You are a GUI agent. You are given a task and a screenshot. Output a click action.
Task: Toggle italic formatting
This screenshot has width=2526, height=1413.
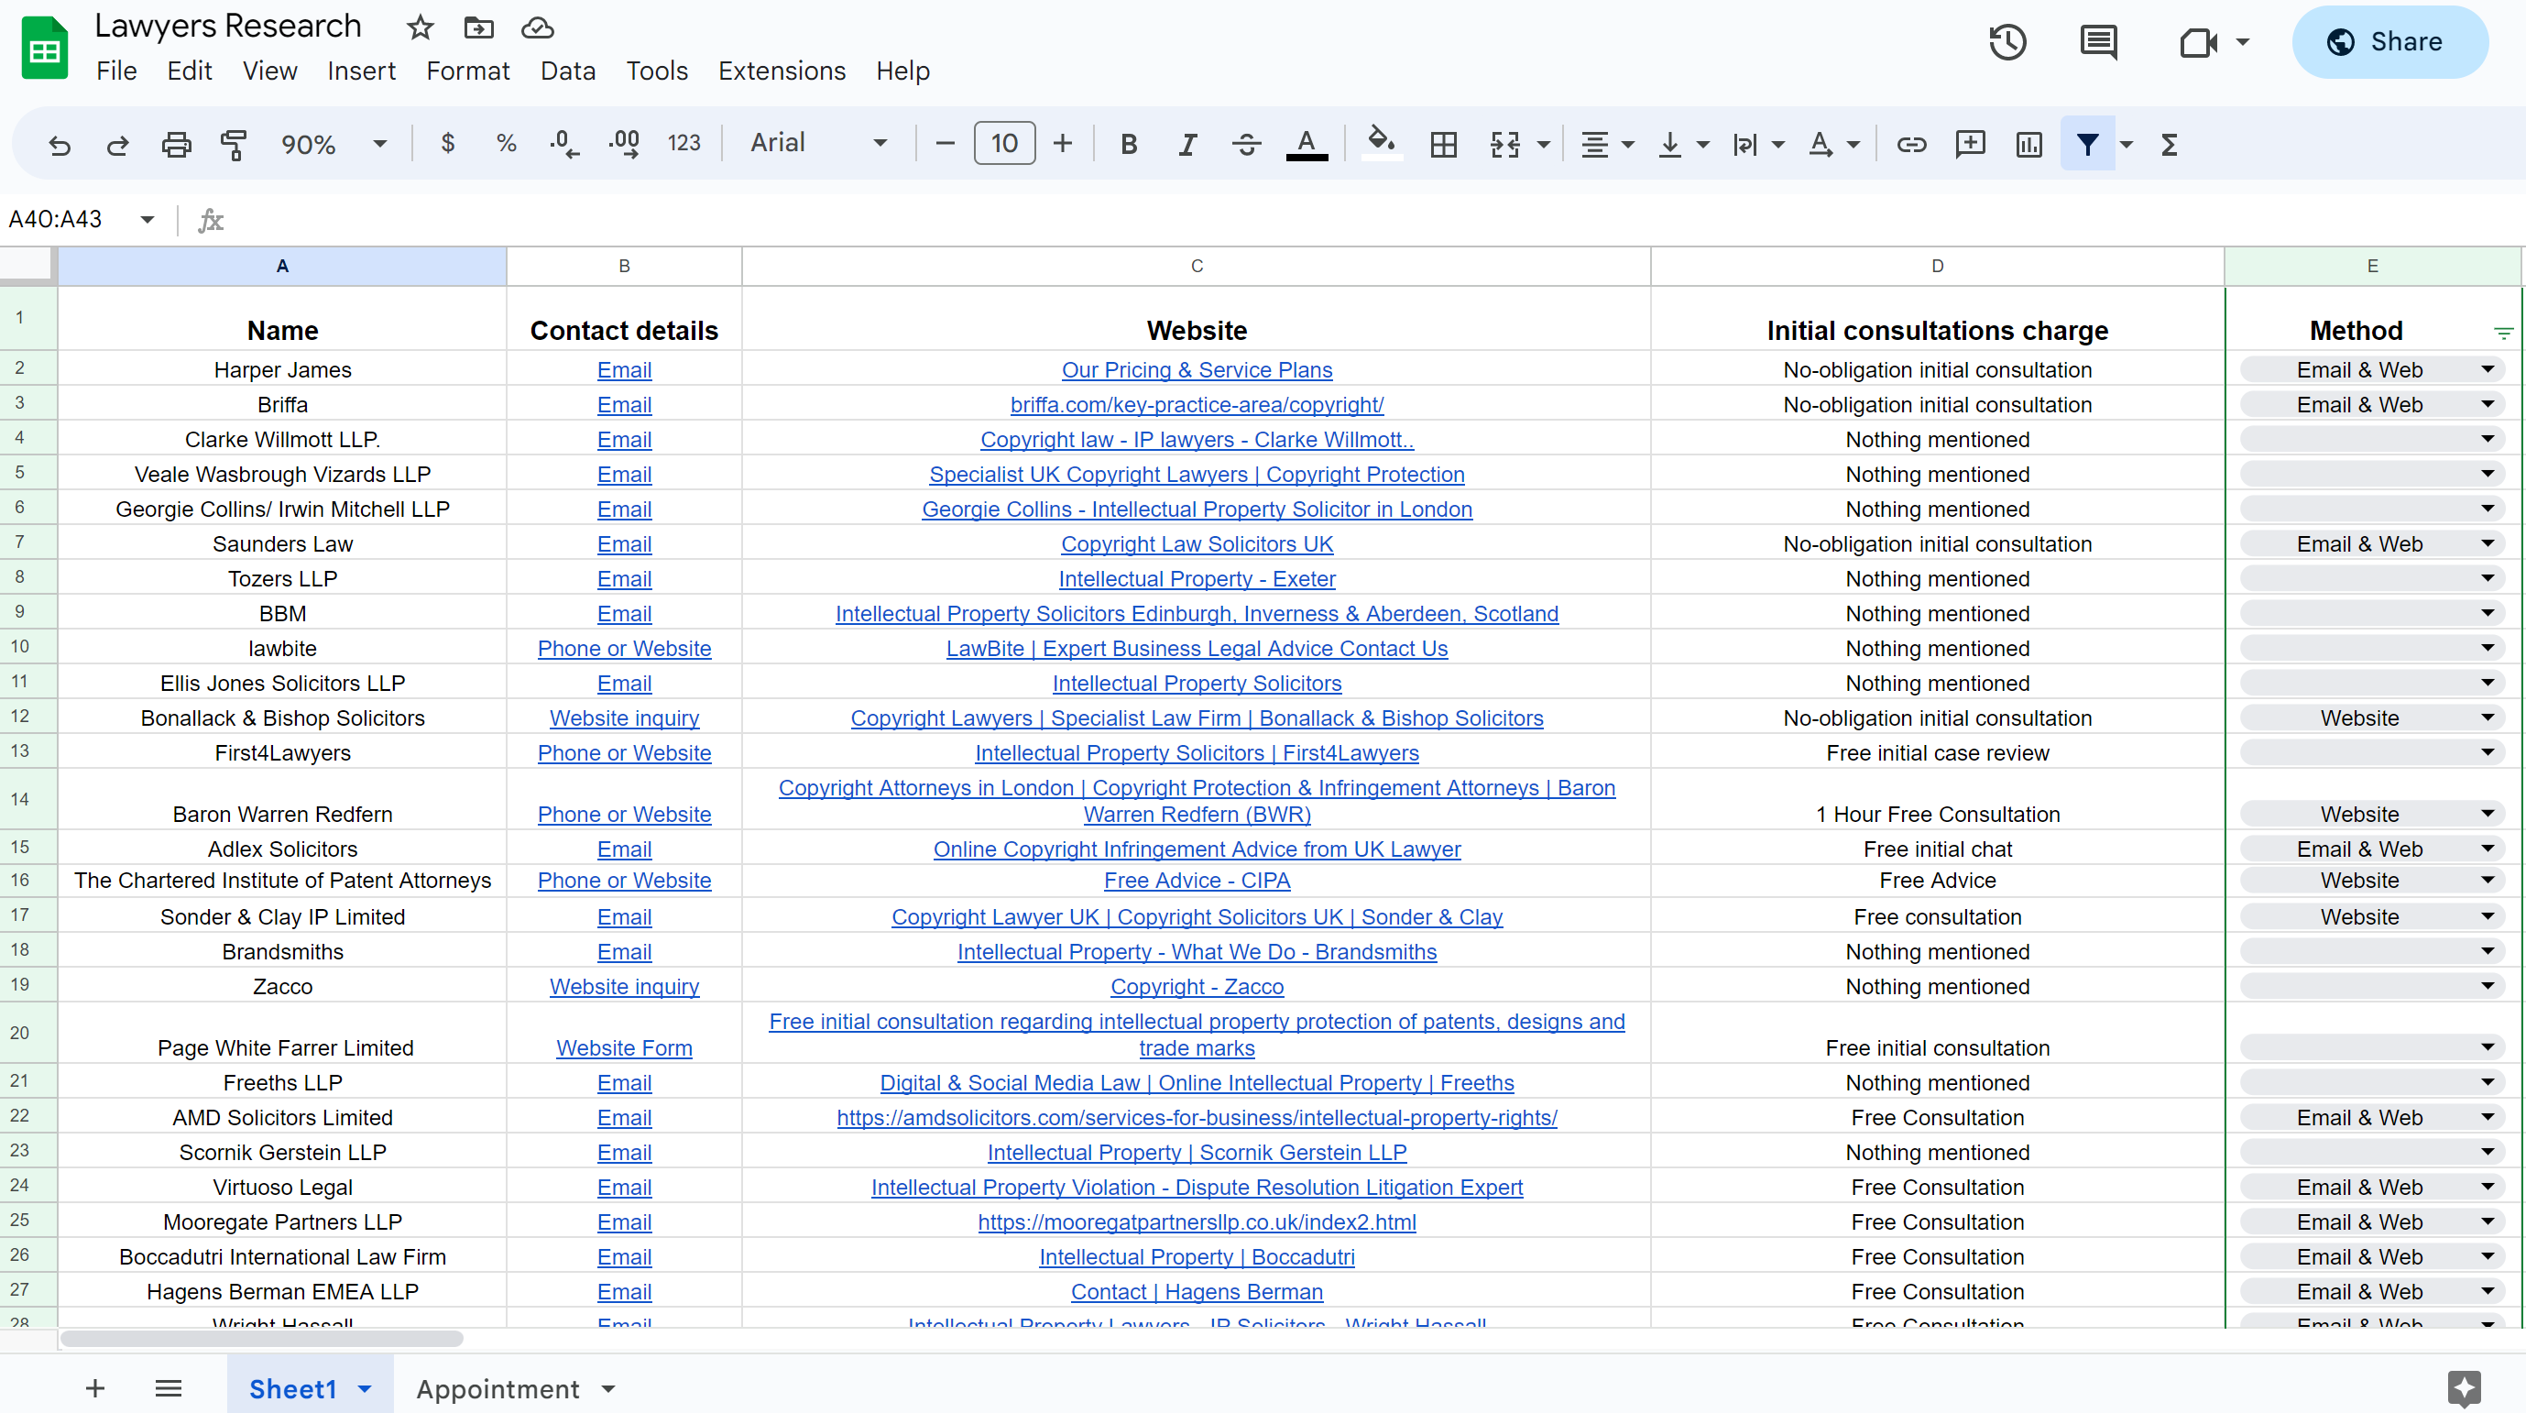click(1186, 144)
